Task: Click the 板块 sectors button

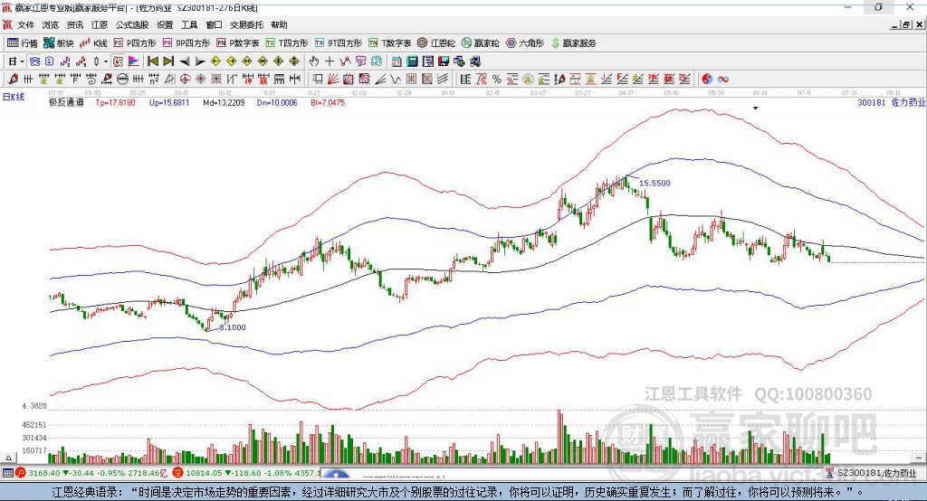Action: click(59, 43)
